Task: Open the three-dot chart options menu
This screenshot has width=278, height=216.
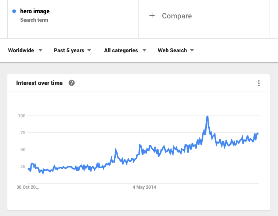Action: click(x=259, y=83)
